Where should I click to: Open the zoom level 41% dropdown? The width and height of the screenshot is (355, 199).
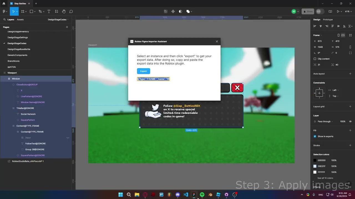coord(348,11)
